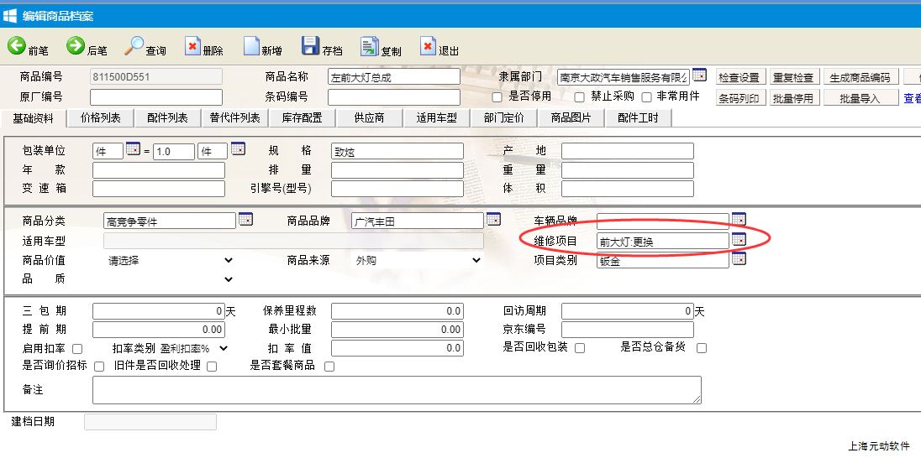
Task: Click the 删除 delete icon
Action: 193,46
